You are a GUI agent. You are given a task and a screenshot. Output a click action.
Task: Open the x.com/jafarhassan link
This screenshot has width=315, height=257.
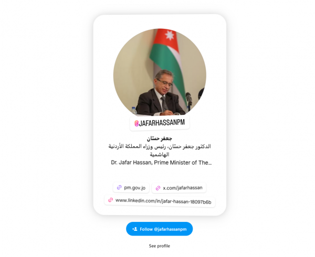pos(179,188)
